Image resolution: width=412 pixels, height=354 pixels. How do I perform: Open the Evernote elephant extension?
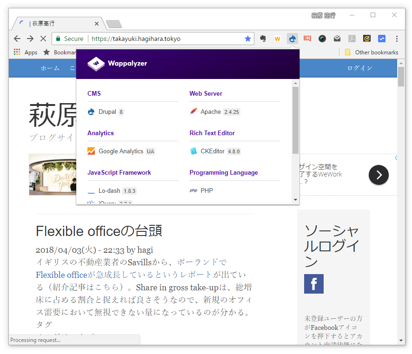263,39
